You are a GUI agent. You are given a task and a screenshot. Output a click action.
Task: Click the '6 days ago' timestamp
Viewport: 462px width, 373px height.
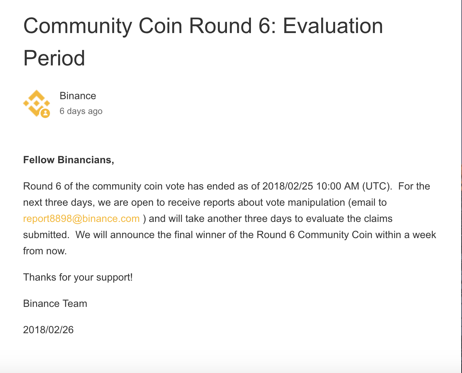[x=81, y=111]
